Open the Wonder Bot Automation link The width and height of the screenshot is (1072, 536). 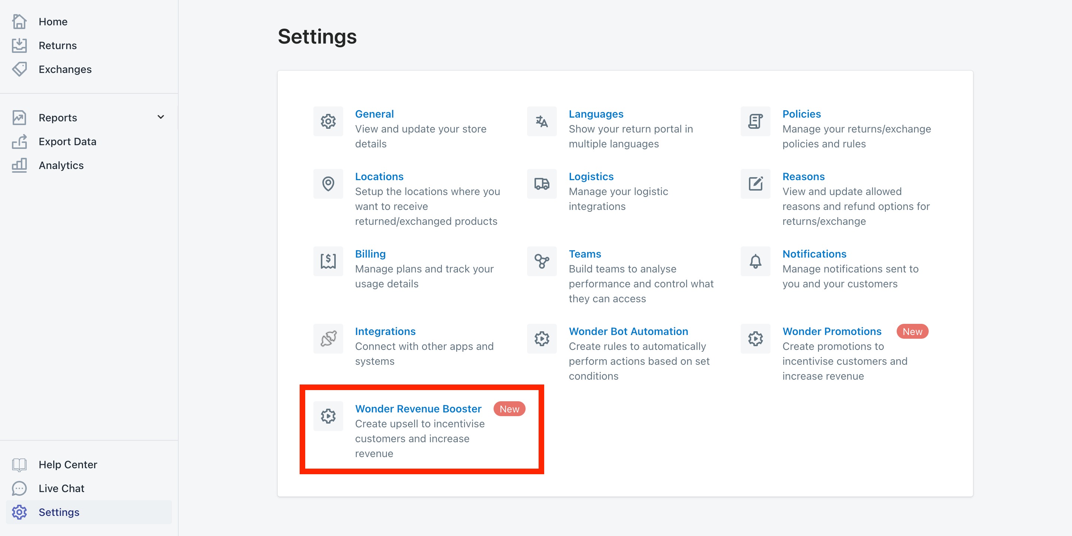coord(628,331)
